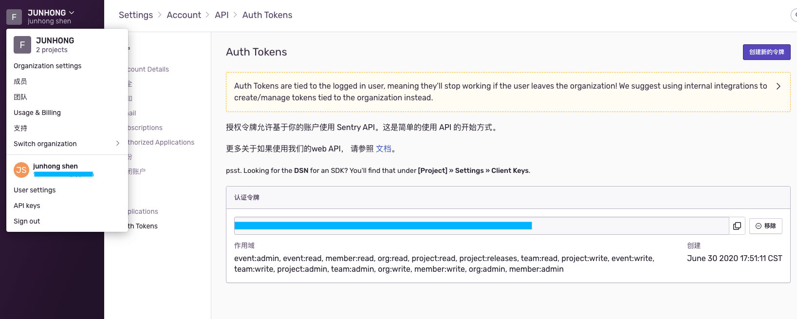The width and height of the screenshot is (797, 319).
Task: Click the organization avatar in sidebar header
Action: [x=14, y=17]
